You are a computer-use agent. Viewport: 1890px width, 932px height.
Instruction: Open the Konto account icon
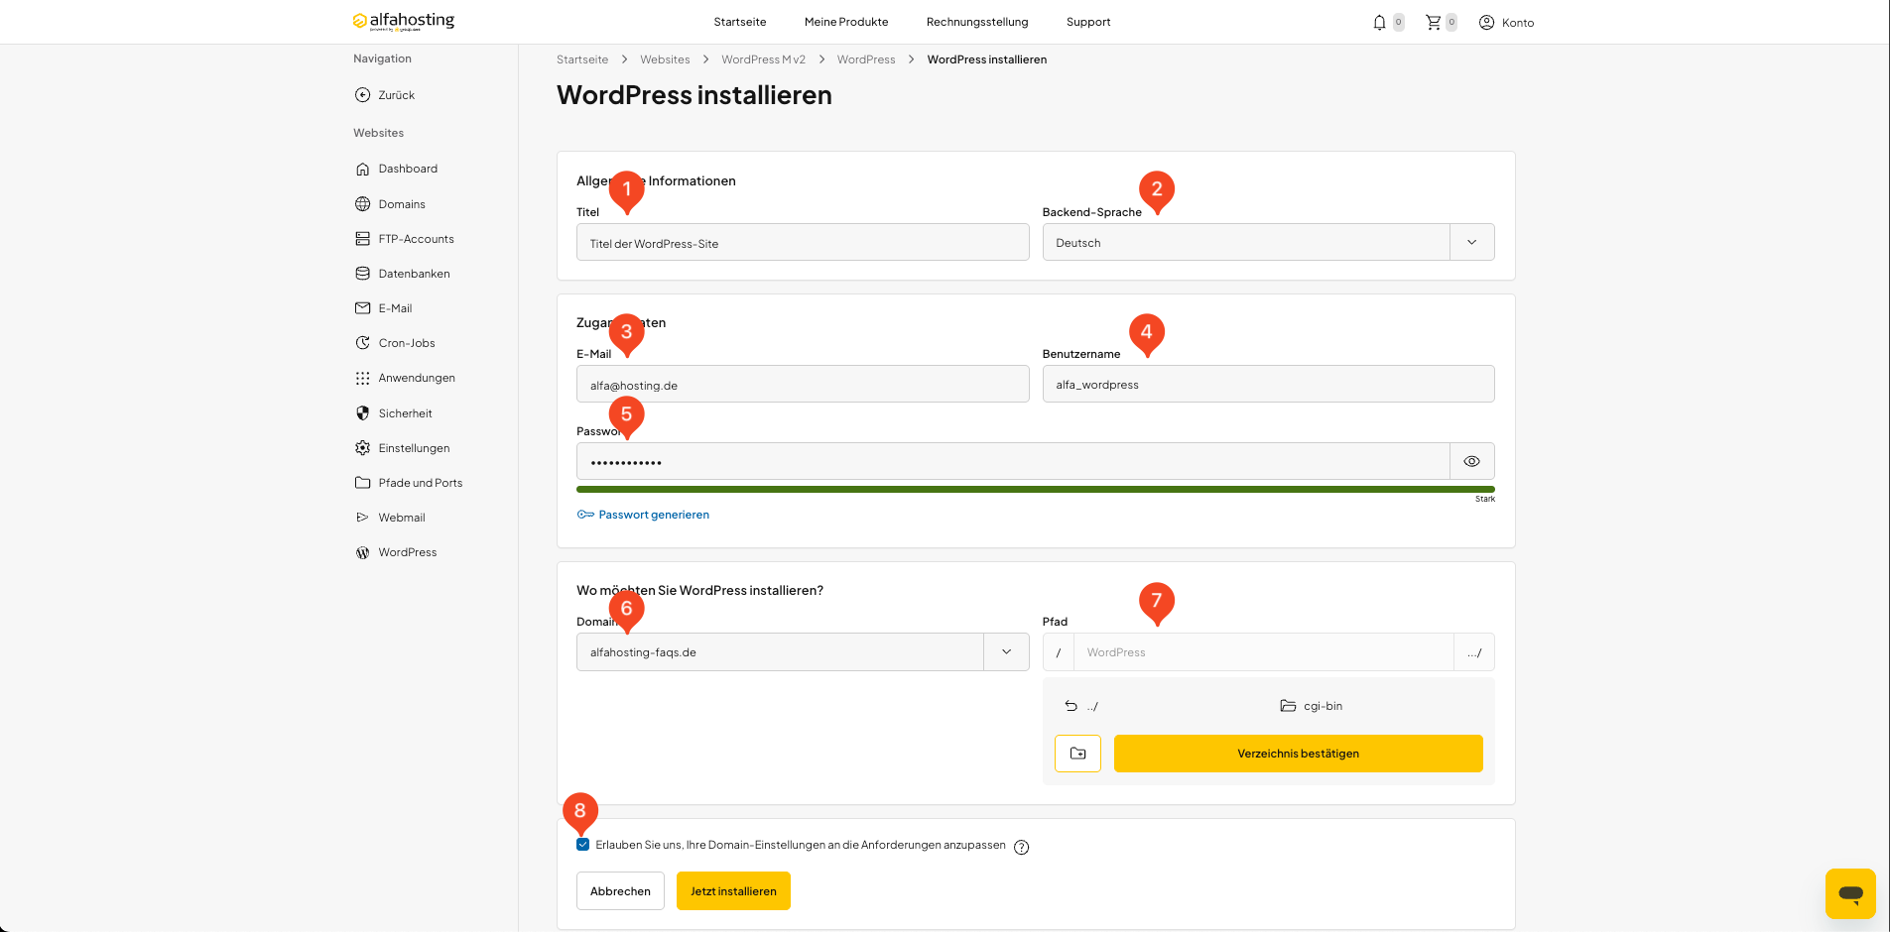tap(1486, 22)
